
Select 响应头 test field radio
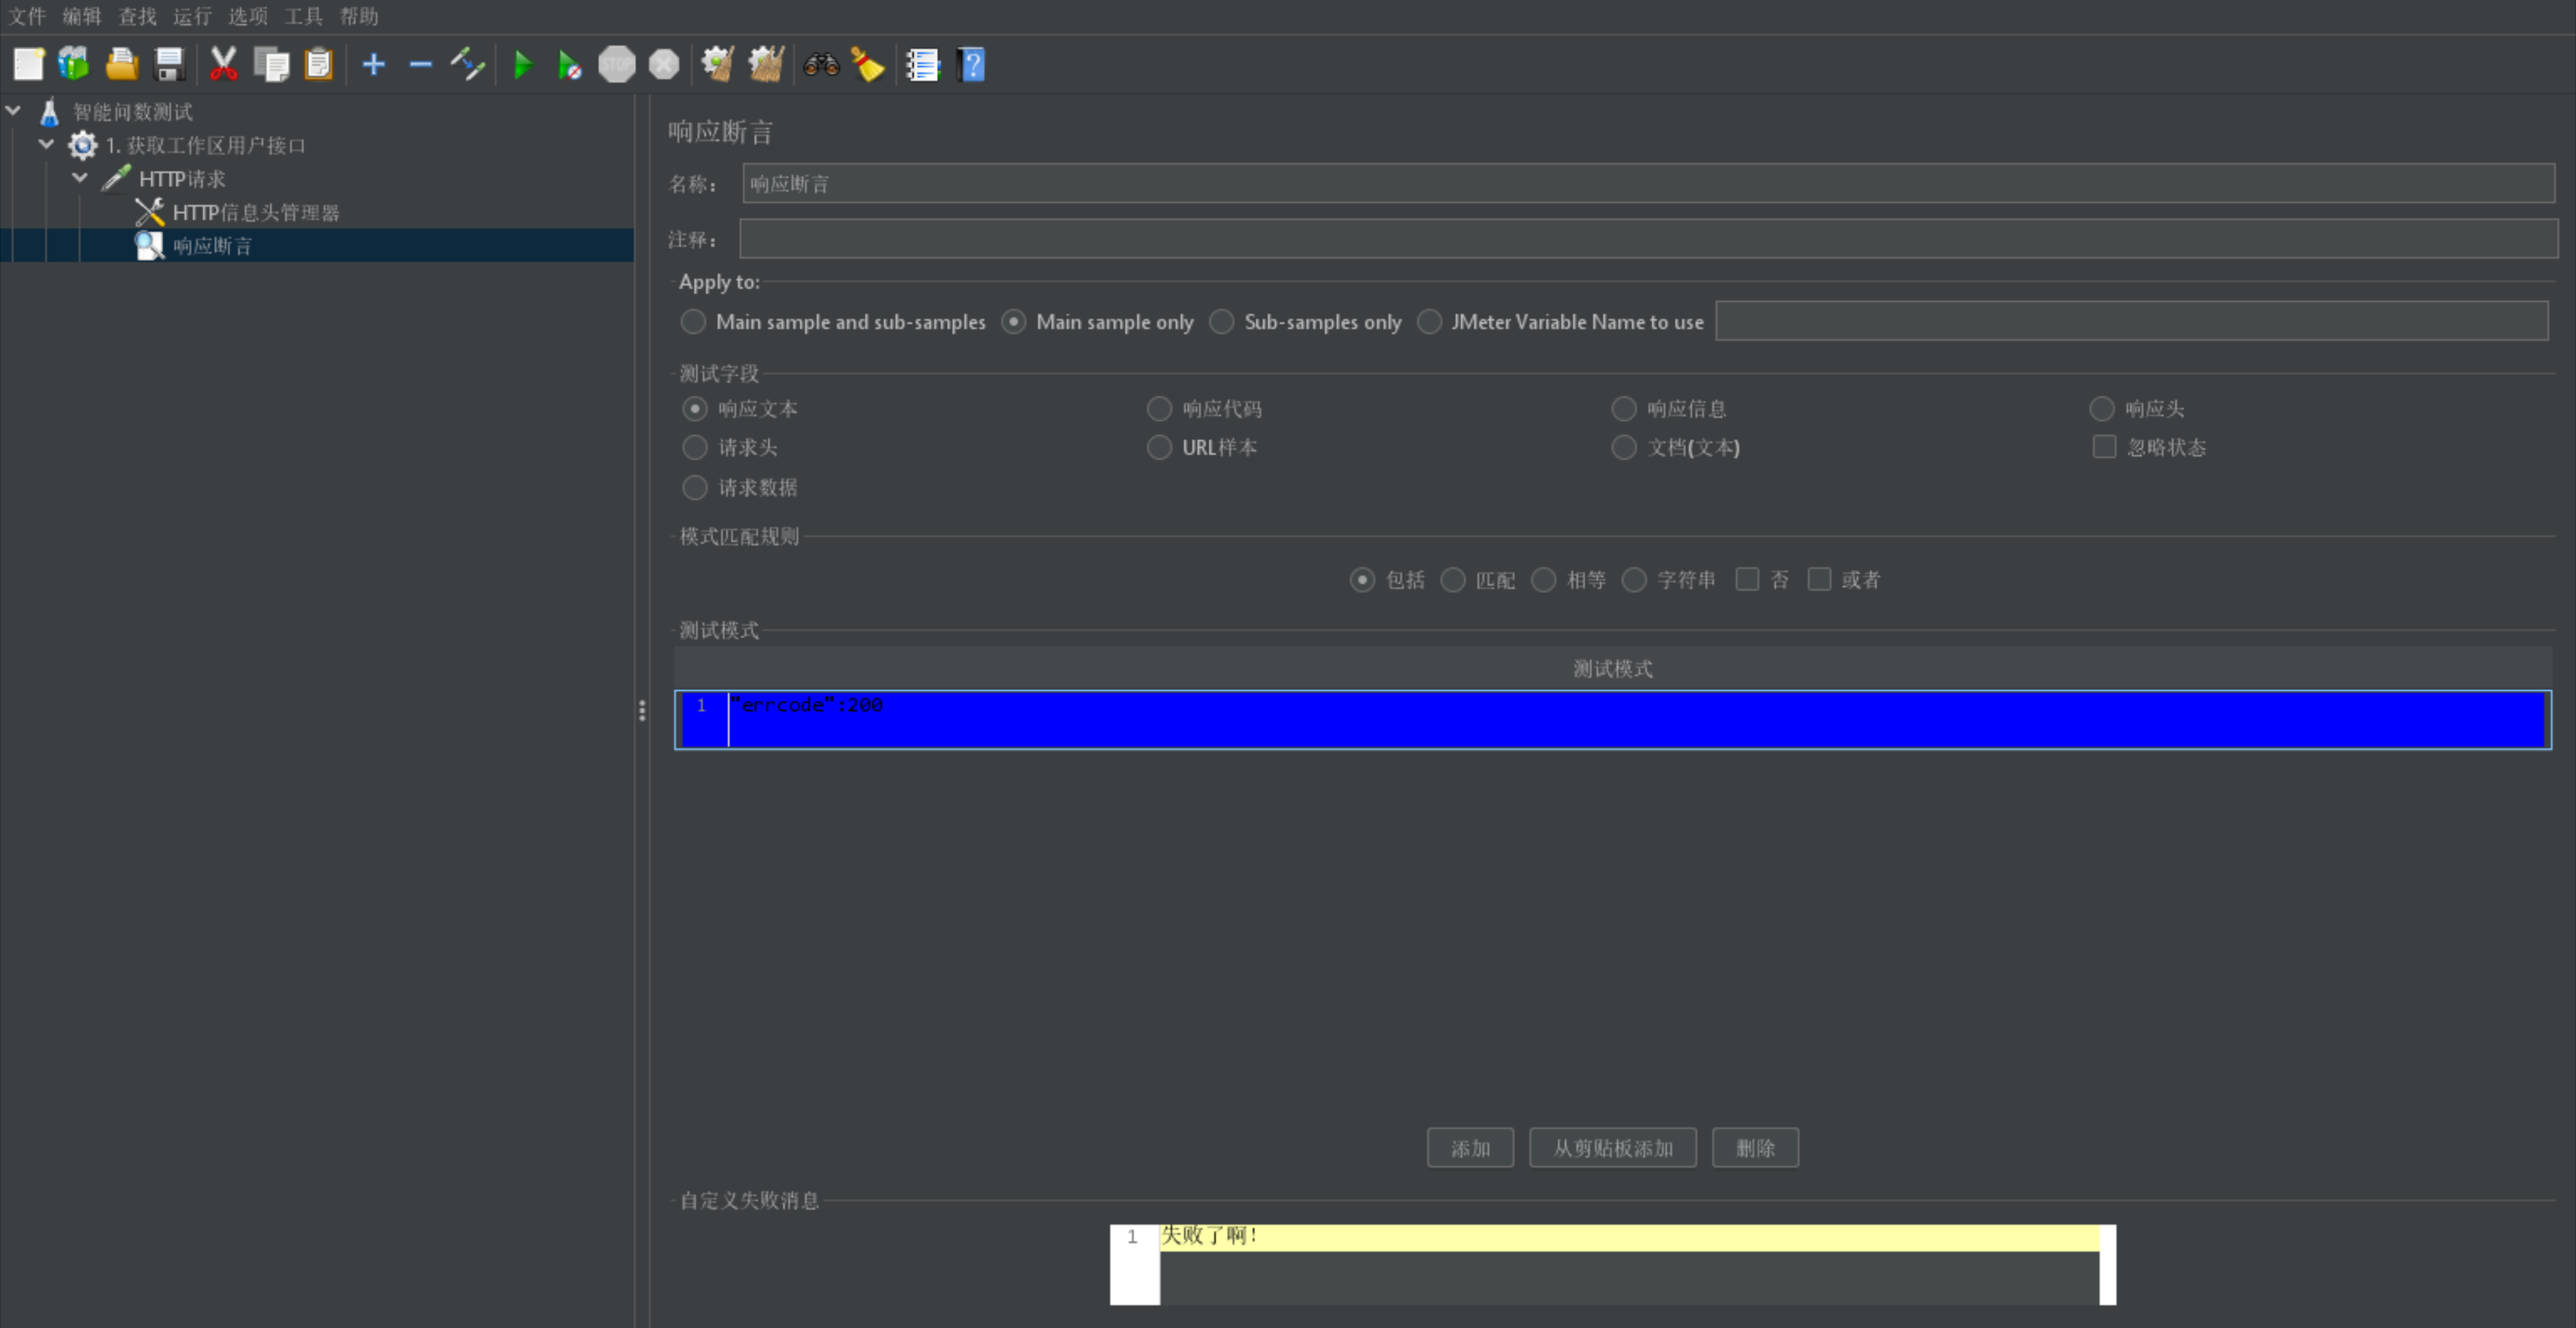click(x=2102, y=409)
